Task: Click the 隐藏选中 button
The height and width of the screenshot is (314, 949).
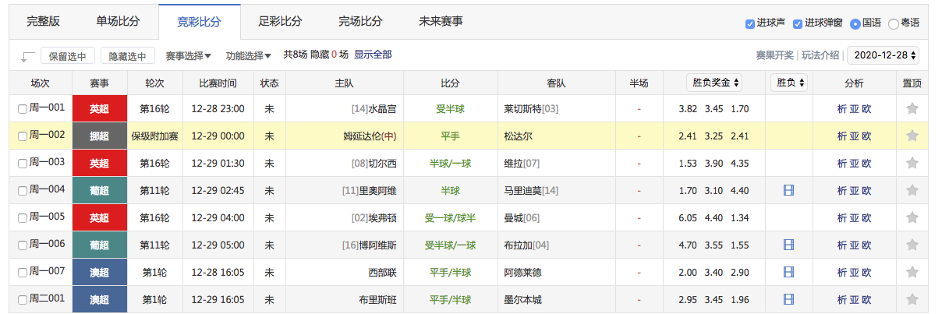Action: (x=127, y=56)
